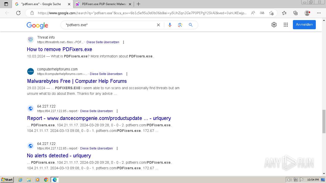Image resolution: width=326 pixels, height=183 pixels.
Task: Click the Anmelden sign-in button
Action: click(304, 25)
